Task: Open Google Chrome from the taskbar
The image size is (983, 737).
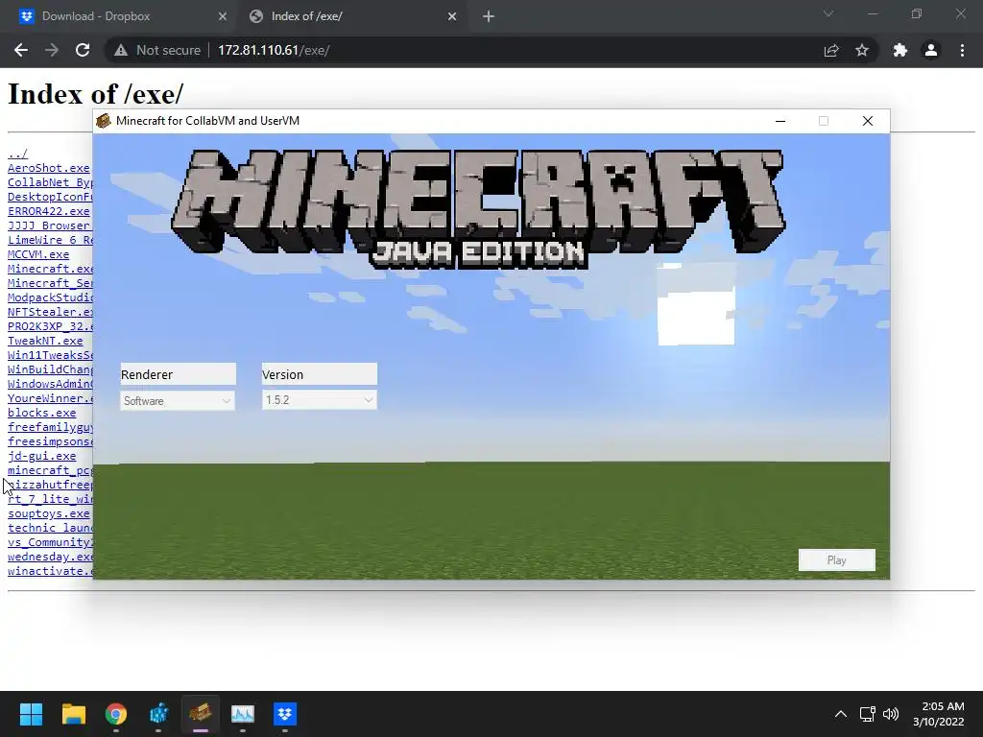Action: 116,714
